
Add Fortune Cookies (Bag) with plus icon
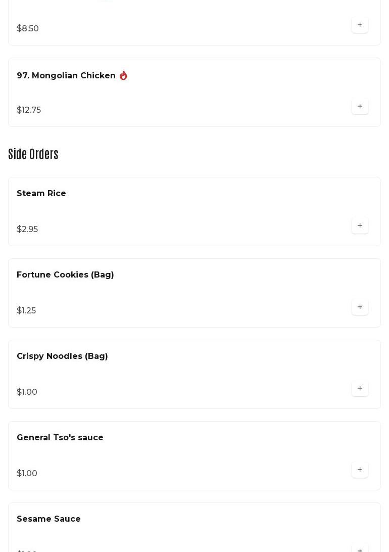[x=360, y=307]
